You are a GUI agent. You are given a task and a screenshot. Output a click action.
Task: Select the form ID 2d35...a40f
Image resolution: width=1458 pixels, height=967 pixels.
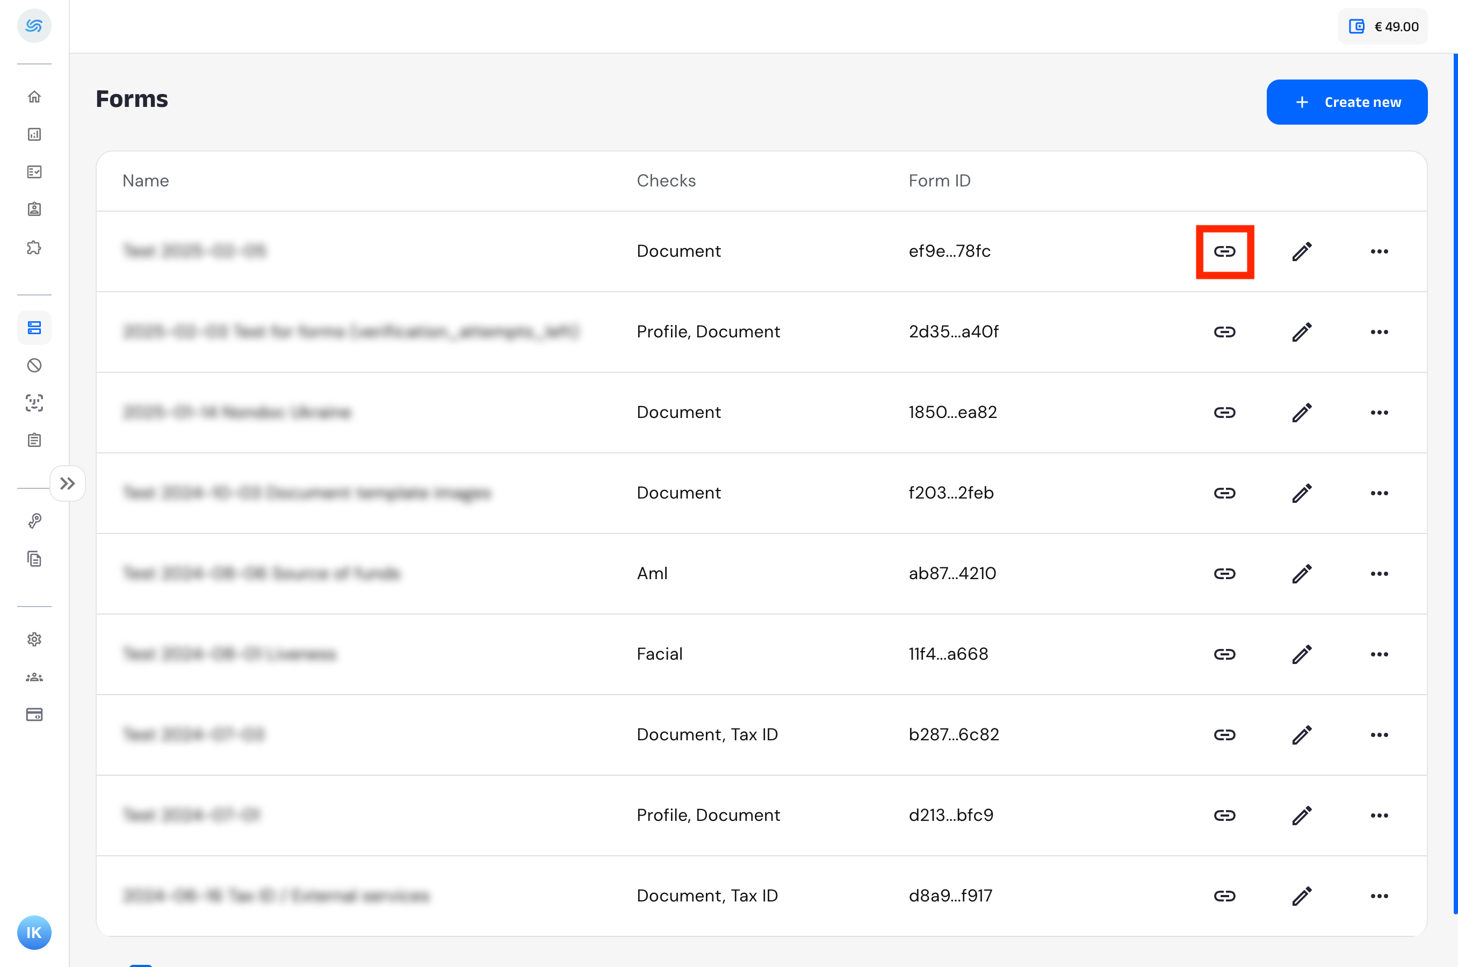click(954, 332)
